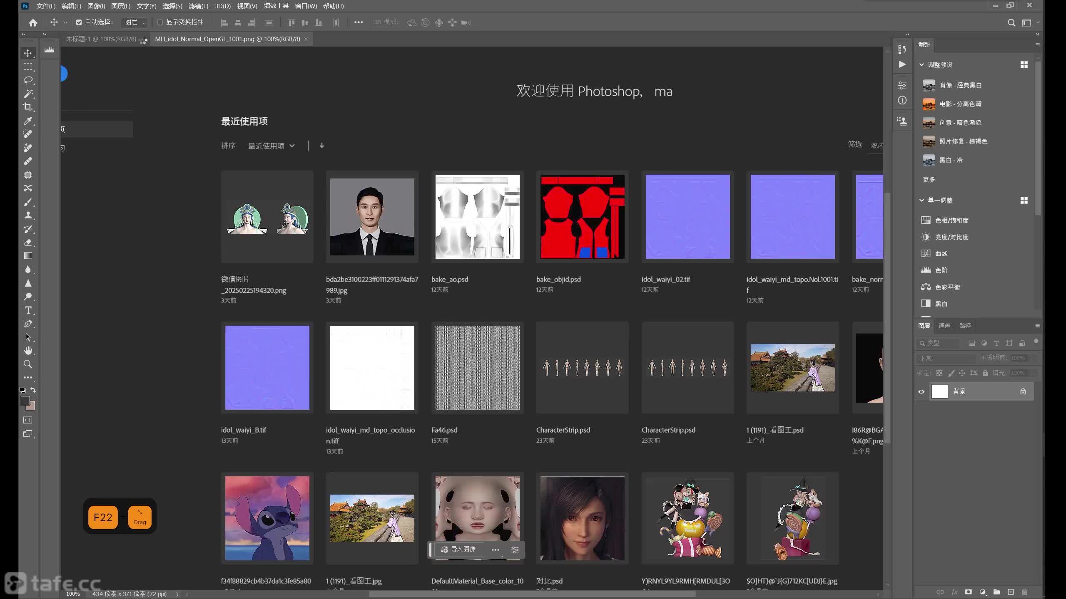Toggle Quick Mask mode in toolbox

[28, 420]
